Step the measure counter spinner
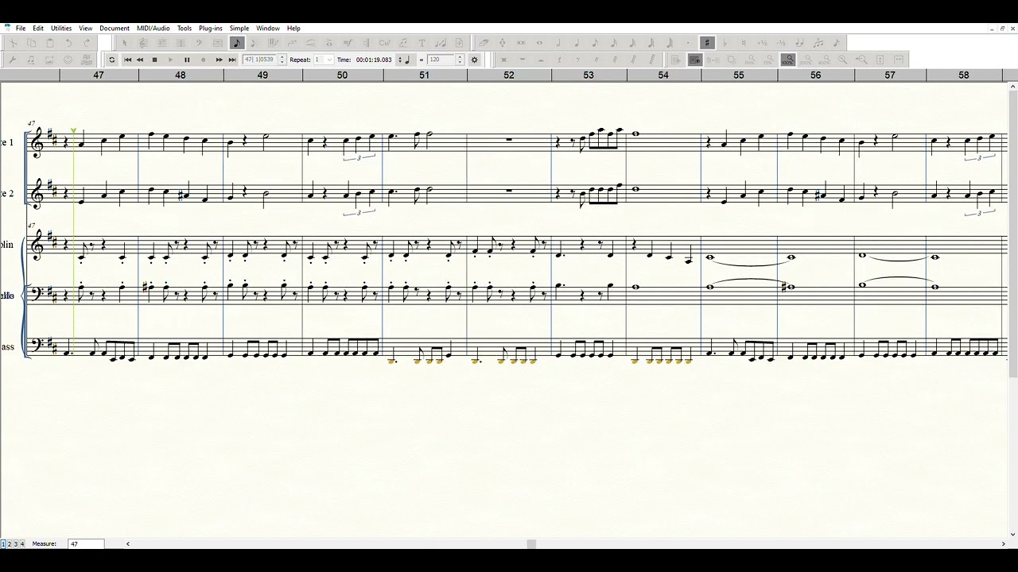1018x572 pixels. point(282,60)
